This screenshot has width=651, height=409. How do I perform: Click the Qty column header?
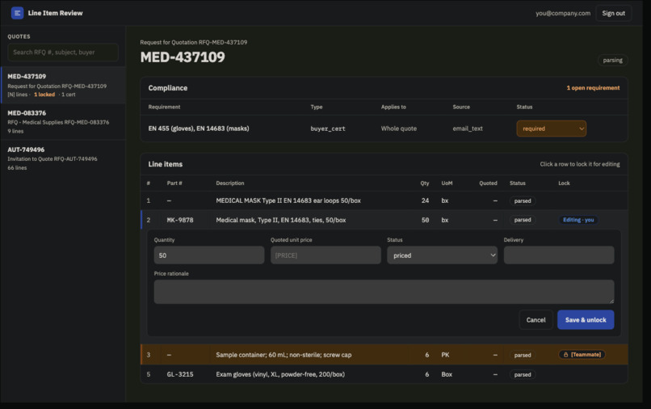424,183
